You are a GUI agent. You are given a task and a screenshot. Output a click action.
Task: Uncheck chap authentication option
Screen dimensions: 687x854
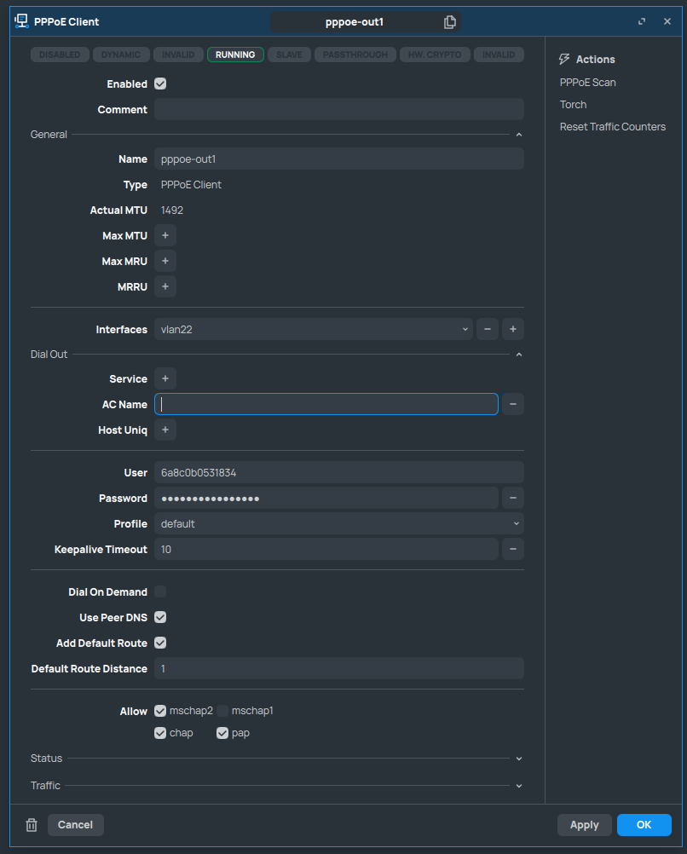(x=160, y=733)
